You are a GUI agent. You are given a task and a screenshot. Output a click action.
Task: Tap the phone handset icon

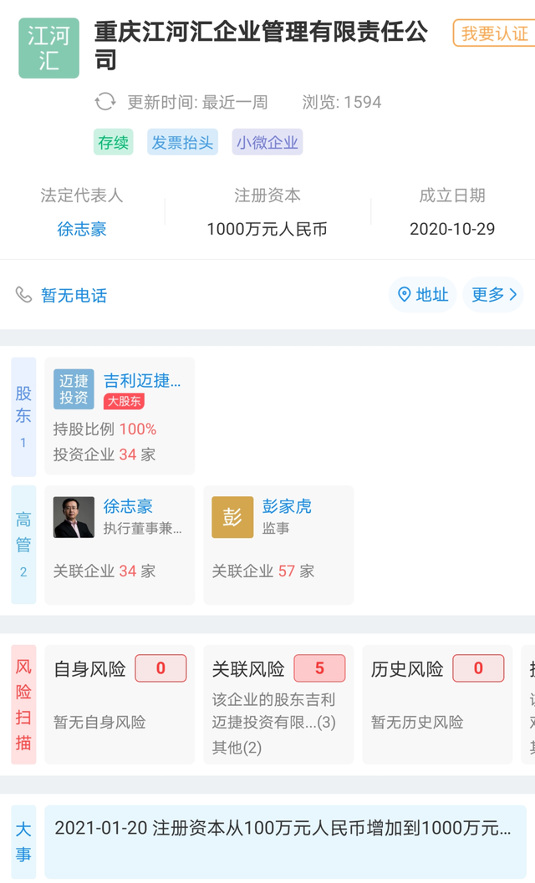[x=23, y=295]
